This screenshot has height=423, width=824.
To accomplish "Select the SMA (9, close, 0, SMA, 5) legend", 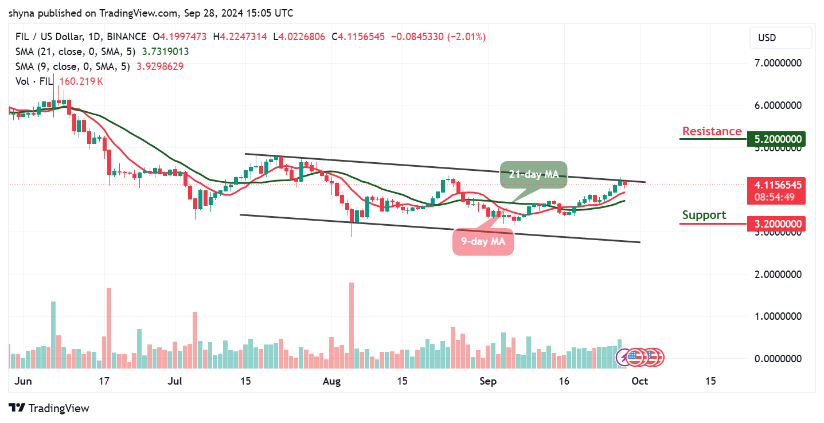I will coord(72,66).
